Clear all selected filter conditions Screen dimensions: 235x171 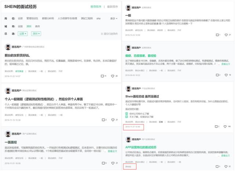coord(109,34)
